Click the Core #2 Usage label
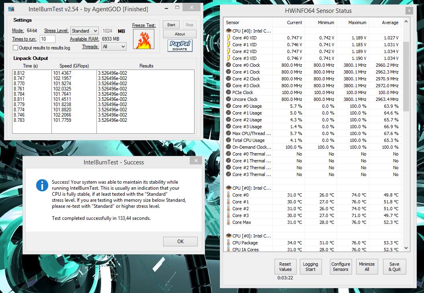 (247, 120)
